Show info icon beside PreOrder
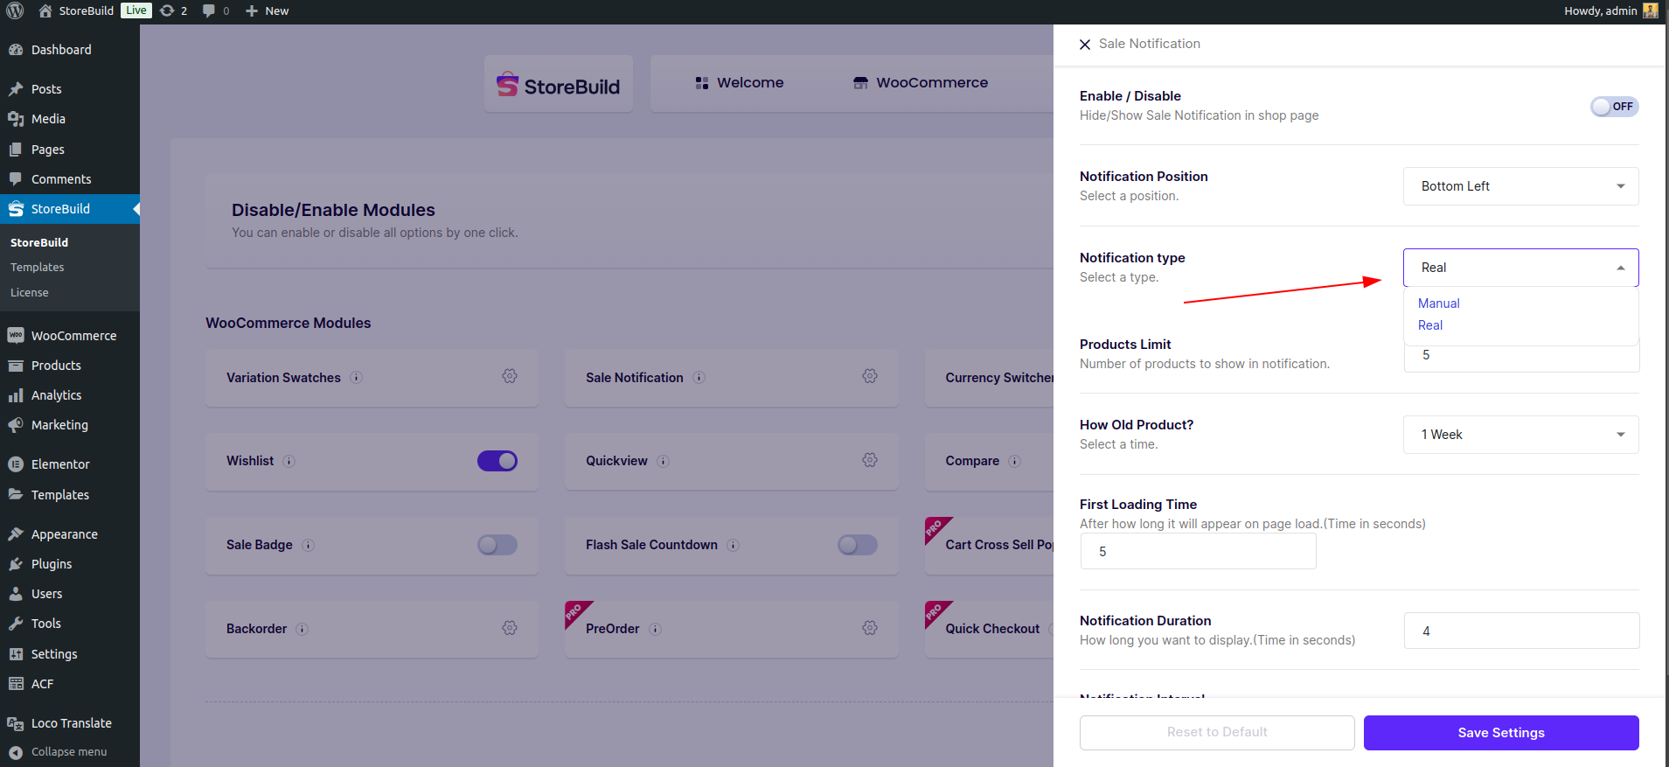1669x767 pixels. pyautogui.click(x=656, y=630)
